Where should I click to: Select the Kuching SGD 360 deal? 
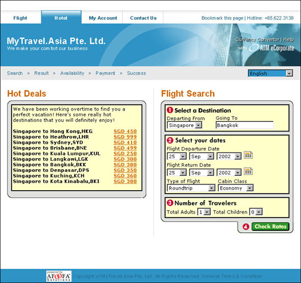point(125,175)
